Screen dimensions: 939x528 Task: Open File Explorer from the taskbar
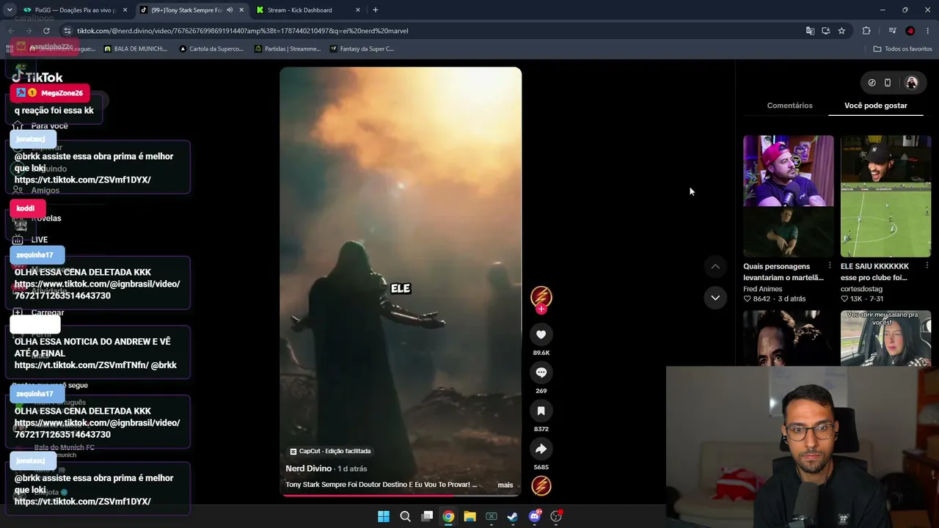[x=469, y=516]
